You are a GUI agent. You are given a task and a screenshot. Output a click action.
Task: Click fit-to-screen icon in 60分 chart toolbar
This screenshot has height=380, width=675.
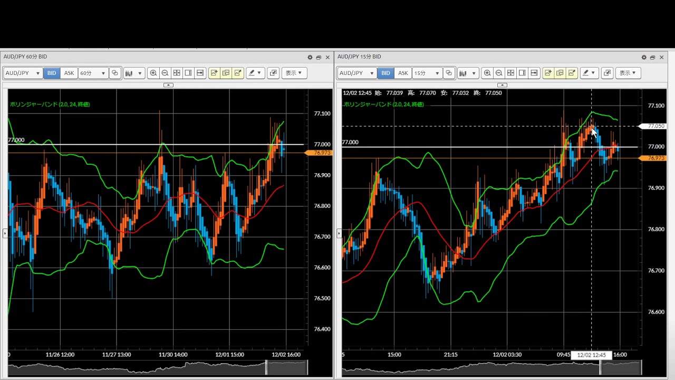pos(177,73)
